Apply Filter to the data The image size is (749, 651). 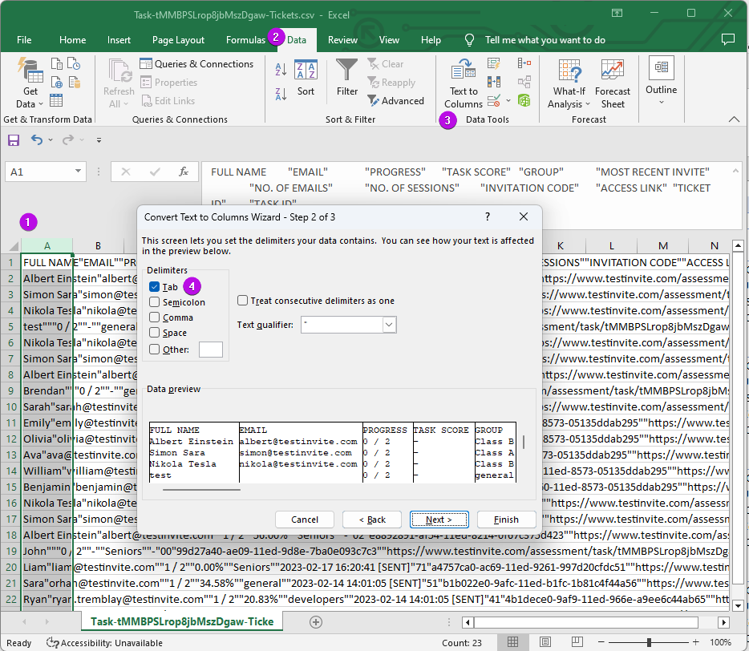pyautogui.click(x=346, y=78)
